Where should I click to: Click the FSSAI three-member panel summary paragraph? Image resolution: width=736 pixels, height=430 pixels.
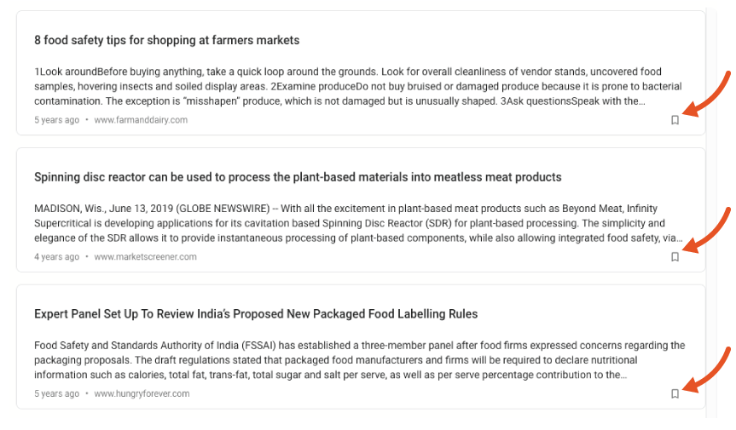click(360, 359)
